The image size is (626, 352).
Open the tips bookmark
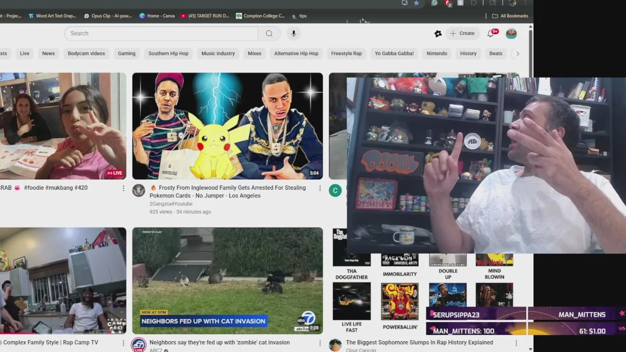pos(299,16)
